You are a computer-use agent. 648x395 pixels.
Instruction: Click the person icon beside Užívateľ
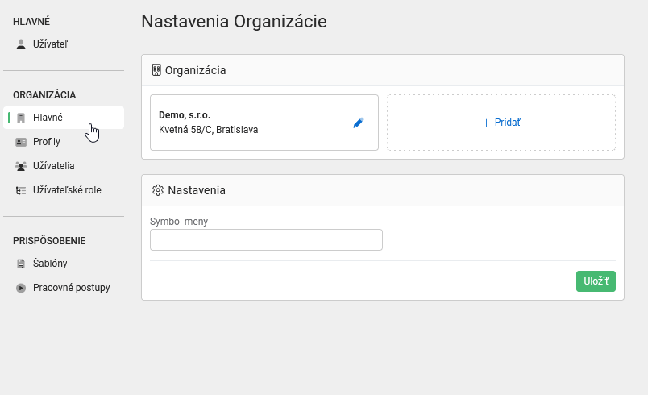[x=21, y=44]
